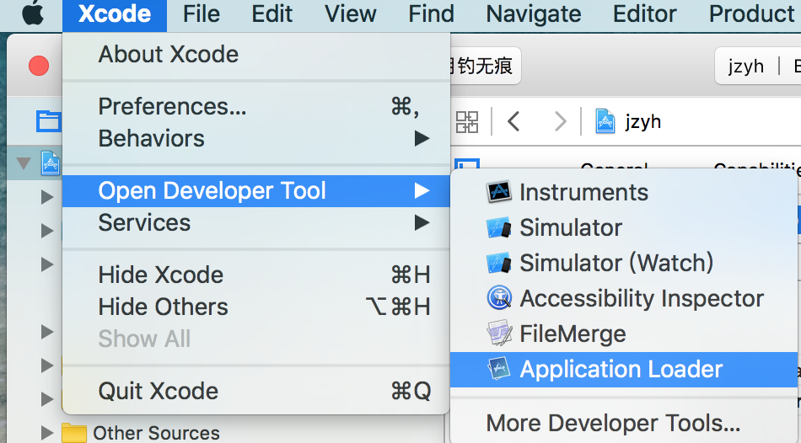Click the jzyh project file icon

605,121
